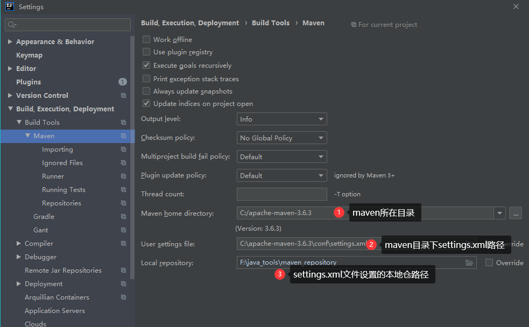This screenshot has width=529, height=327.
Task: Click the project-level icon beside Compiler
Action: [123, 244]
